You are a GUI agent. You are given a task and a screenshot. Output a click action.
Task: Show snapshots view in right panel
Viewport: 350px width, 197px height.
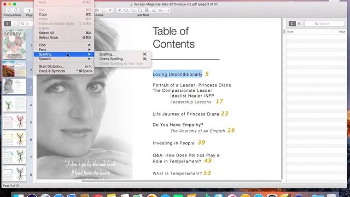tap(299, 24)
